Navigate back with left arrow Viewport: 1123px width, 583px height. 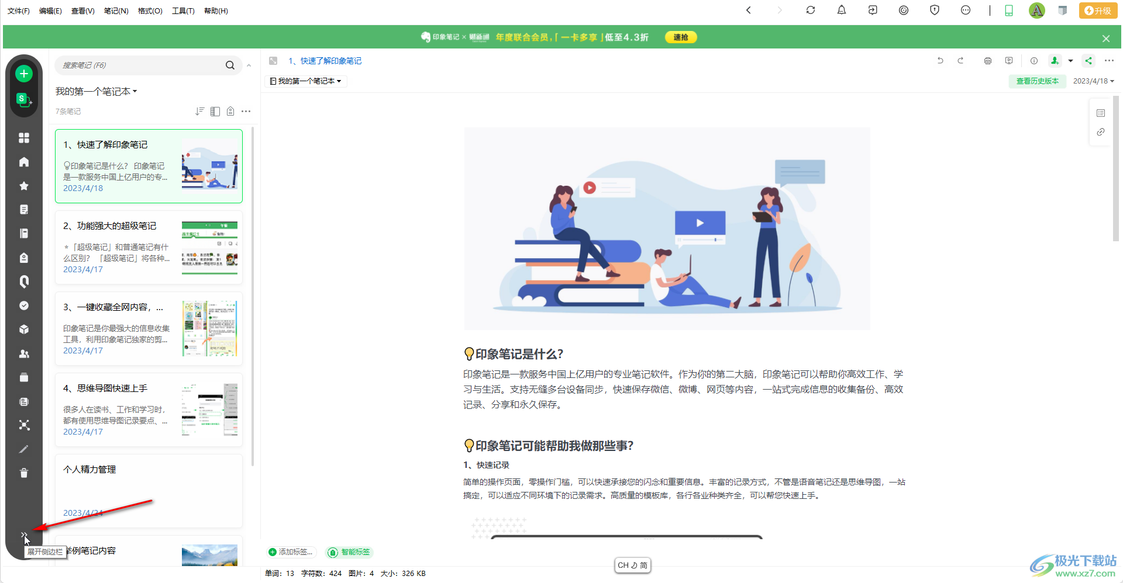tap(749, 10)
